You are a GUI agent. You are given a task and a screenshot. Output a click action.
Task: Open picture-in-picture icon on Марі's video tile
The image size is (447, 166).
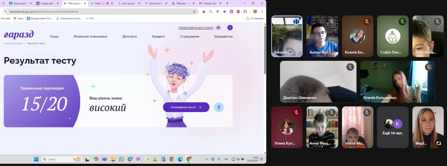[x=439, y=143]
